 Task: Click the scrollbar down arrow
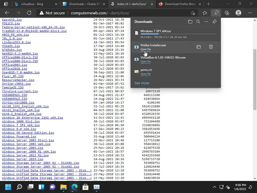click(255, 179)
